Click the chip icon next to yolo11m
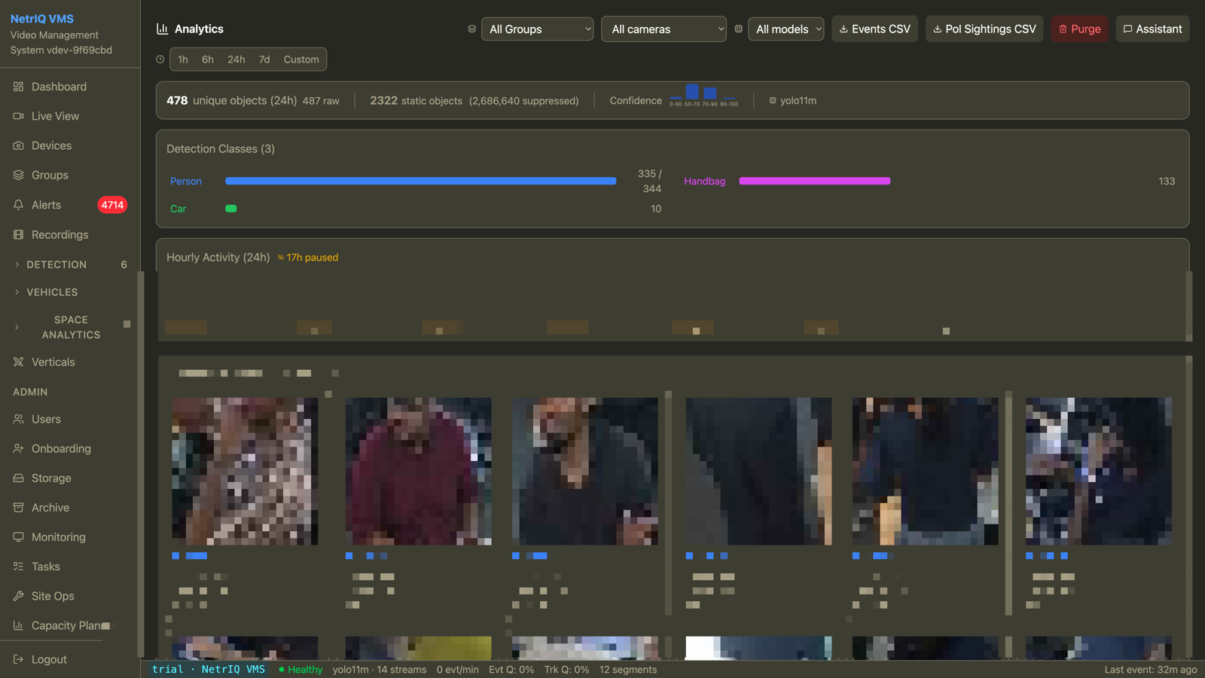Image resolution: width=1205 pixels, height=678 pixels. pos(773,100)
